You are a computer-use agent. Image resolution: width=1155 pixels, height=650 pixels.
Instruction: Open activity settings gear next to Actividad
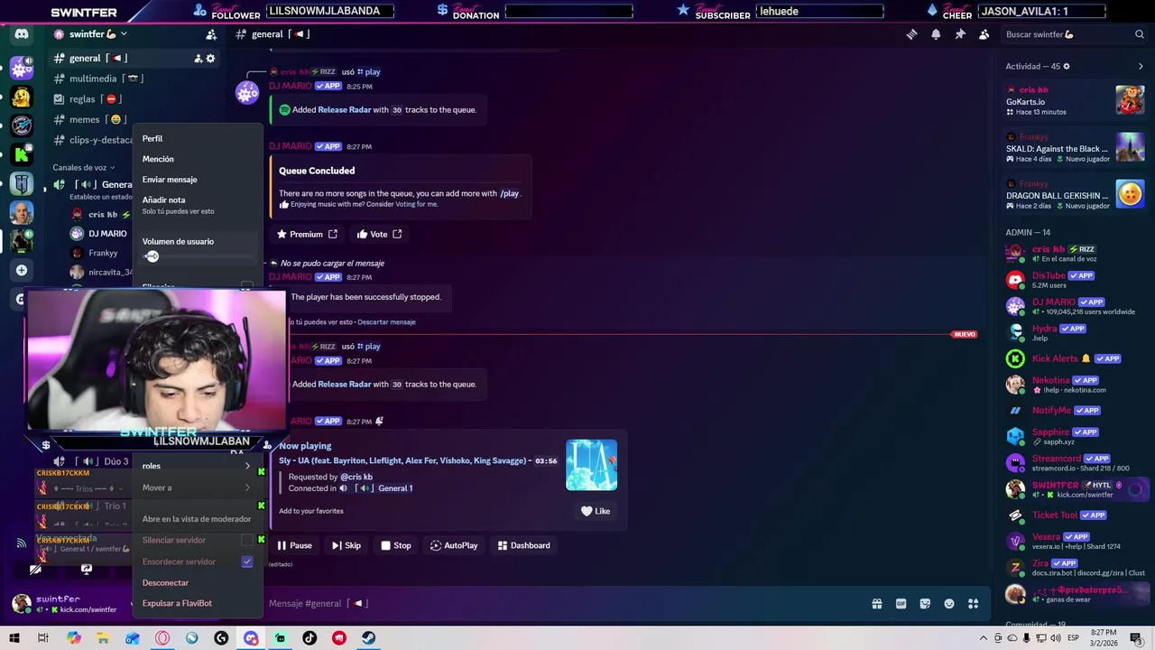point(1067,67)
